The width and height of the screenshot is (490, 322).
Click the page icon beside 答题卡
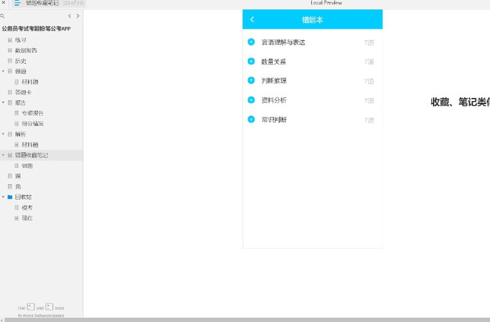[10, 92]
